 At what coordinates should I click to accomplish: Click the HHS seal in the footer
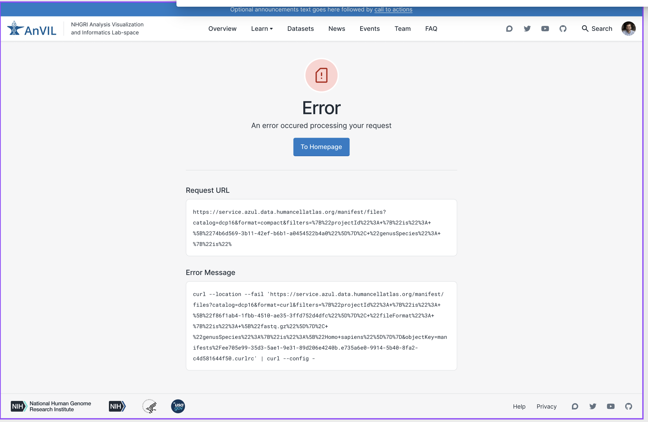click(149, 406)
